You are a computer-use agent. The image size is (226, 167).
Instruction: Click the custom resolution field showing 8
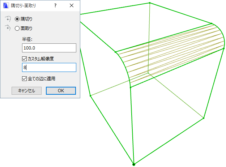click(x=49, y=68)
